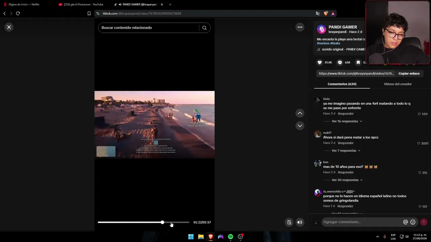Open the #seriess hashtag
The height and width of the screenshot is (242, 431).
(x=323, y=43)
